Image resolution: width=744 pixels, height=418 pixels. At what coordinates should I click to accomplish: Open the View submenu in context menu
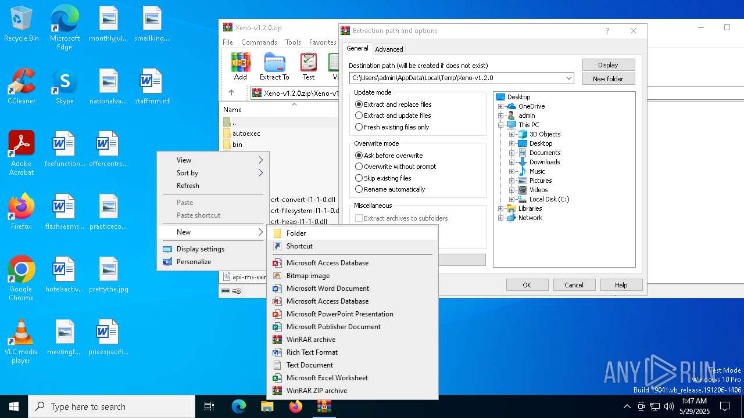pos(213,160)
